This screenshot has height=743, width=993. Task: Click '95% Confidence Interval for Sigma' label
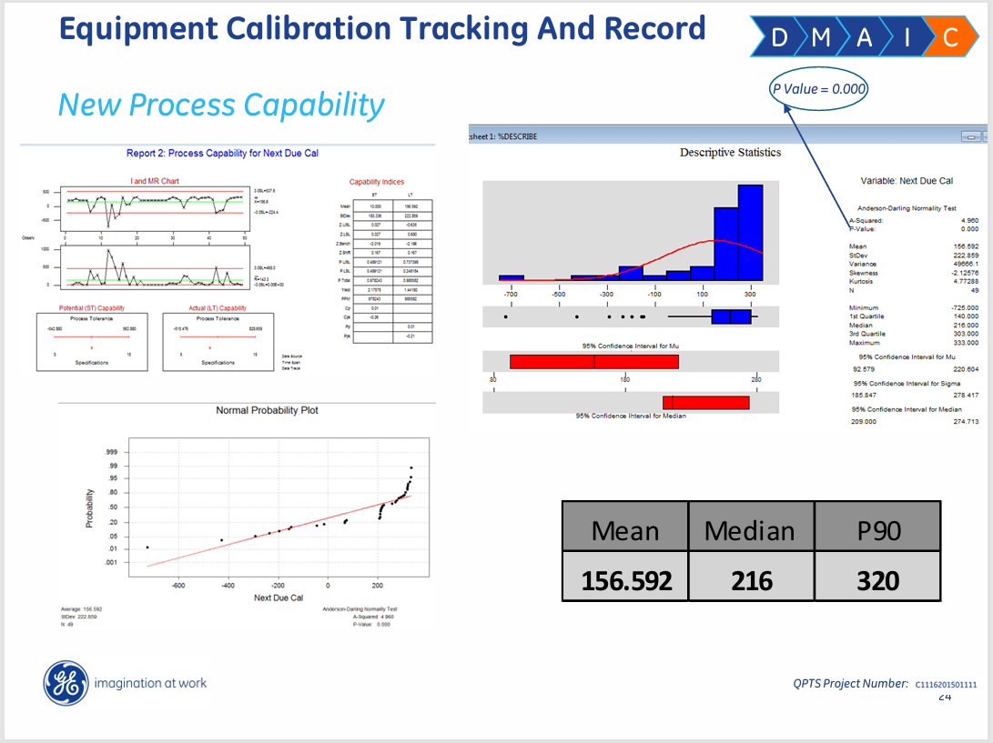[907, 384]
